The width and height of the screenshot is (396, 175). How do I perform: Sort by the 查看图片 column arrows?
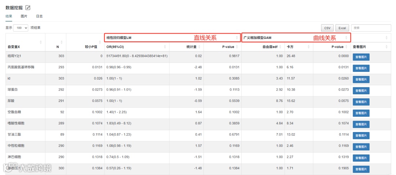click(x=386, y=47)
